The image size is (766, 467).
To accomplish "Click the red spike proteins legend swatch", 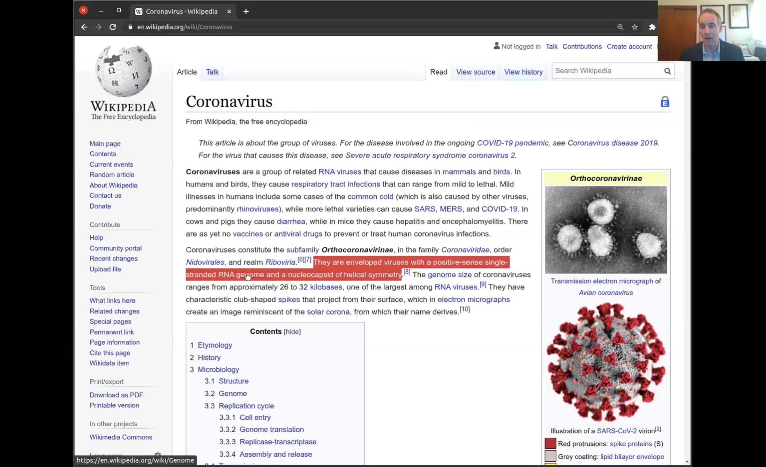I will (550, 443).
